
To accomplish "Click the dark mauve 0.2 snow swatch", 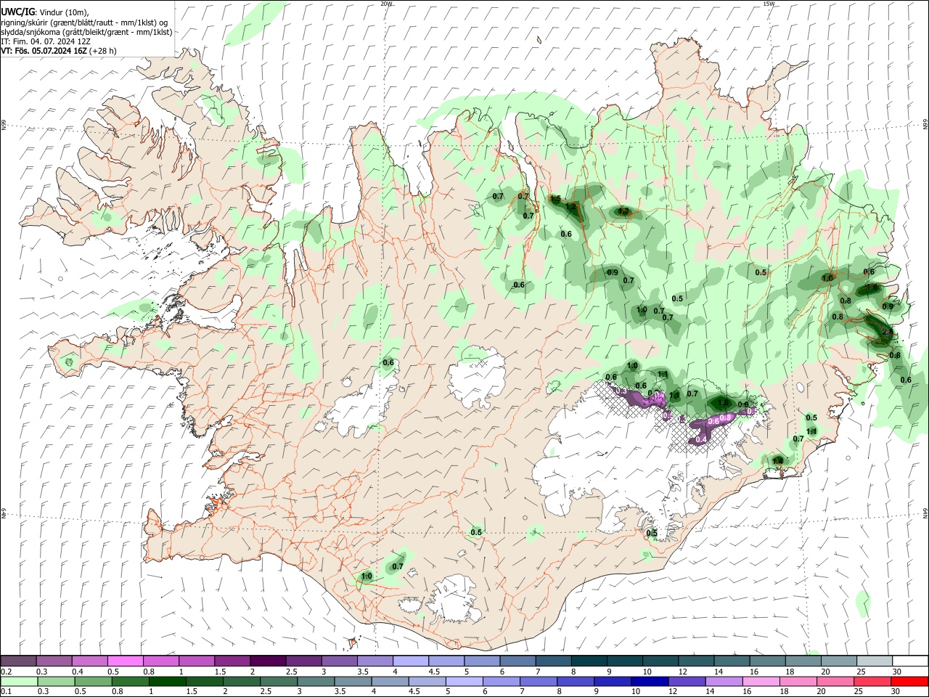I will pyautogui.click(x=18, y=661).
